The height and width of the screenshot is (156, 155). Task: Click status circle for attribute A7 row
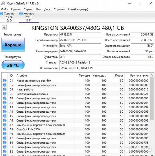pyautogui.click(x=5, y=125)
